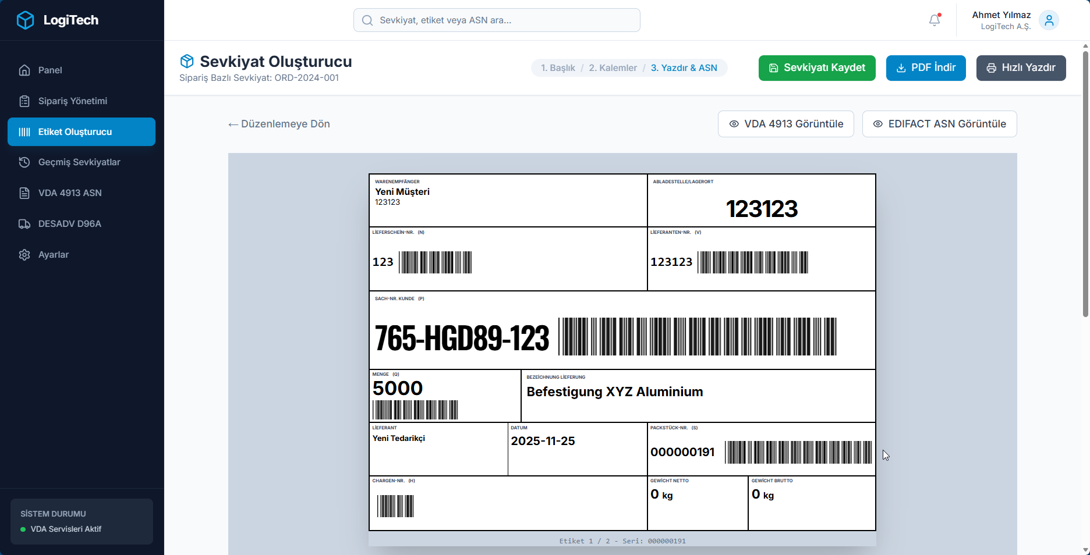Click the eye icon in VDA 4913 Görüntüle
The height and width of the screenshot is (555, 1090).
coord(734,124)
